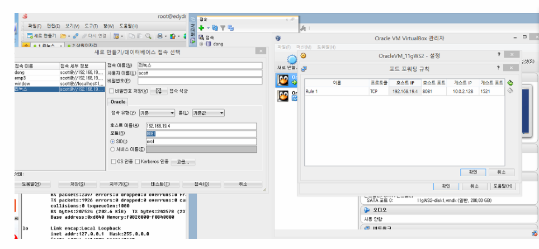Screen dimensions: 539x249
Task: Click the connection color picker button
Action: click(x=158, y=91)
